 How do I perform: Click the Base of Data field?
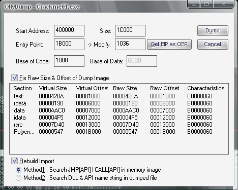coord(142,61)
